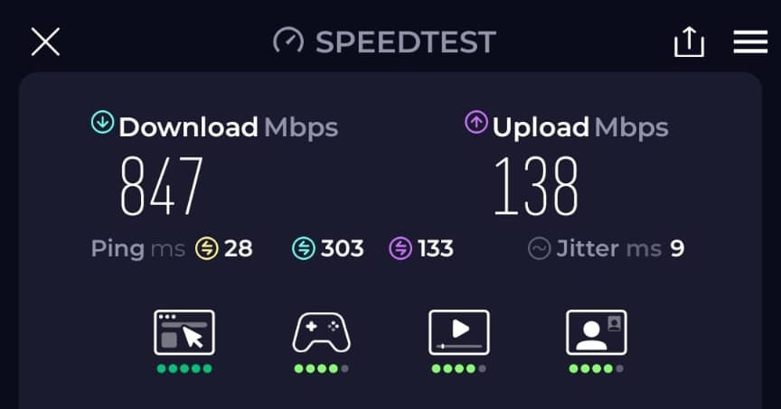Image resolution: width=781 pixels, height=409 pixels.
Task: Tap the rating dots under gaming controller
Action: point(321,368)
